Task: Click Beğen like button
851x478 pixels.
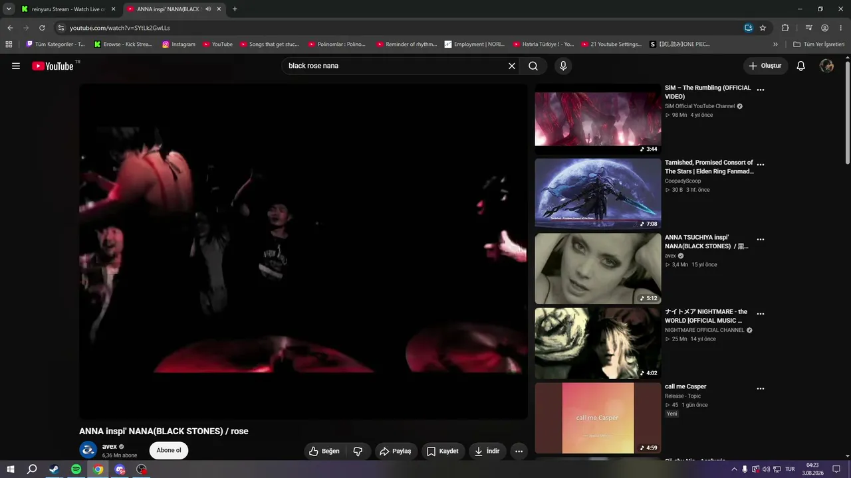Action: pos(324,451)
